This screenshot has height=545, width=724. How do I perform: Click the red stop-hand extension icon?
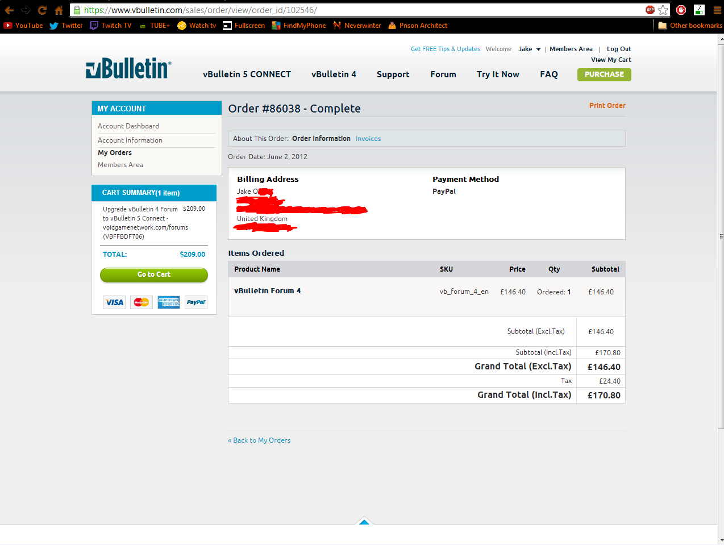pos(681,10)
